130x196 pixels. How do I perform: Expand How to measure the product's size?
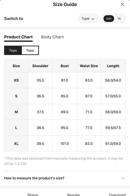pyautogui.click(x=65, y=178)
